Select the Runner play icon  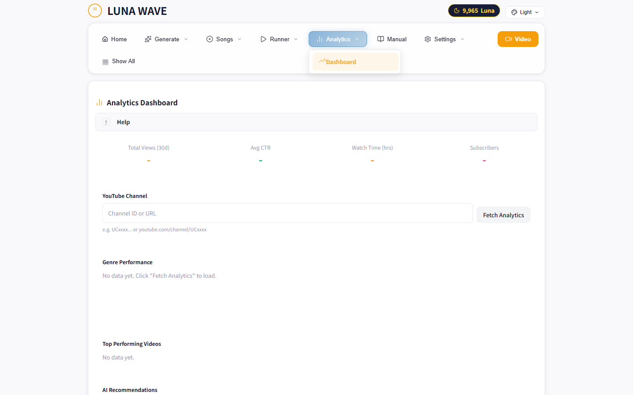click(x=263, y=39)
